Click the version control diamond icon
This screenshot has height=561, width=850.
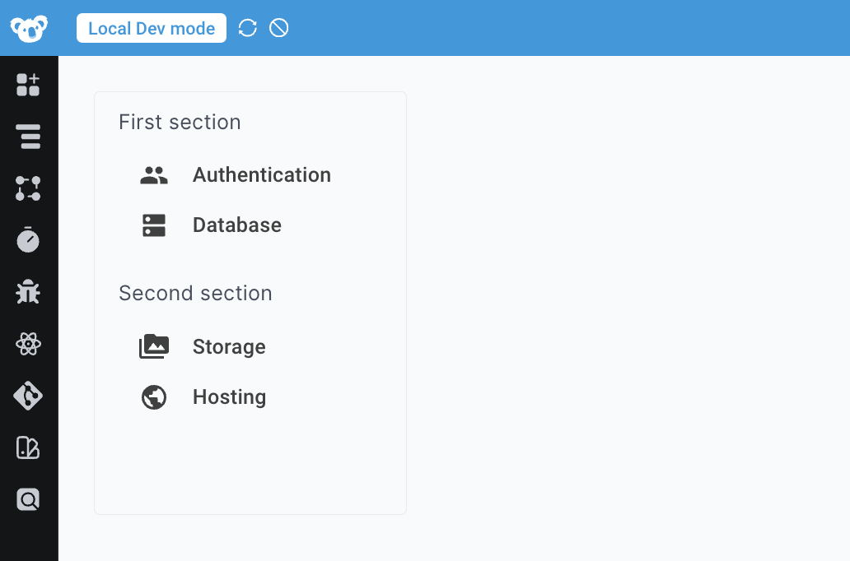point(29,396)
